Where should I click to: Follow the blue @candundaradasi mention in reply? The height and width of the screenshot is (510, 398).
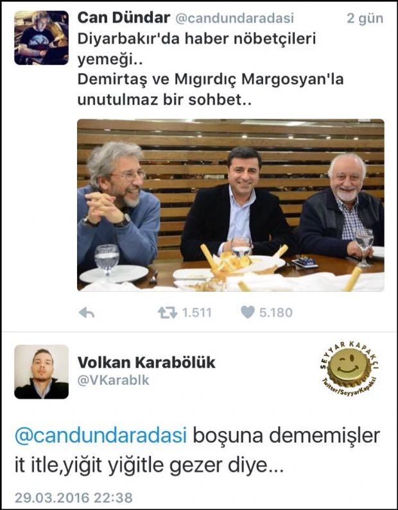tap(101, 436)
